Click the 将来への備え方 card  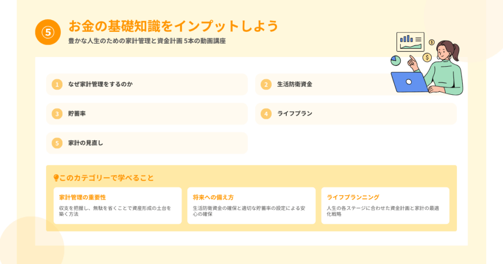(x=251, y=206)
